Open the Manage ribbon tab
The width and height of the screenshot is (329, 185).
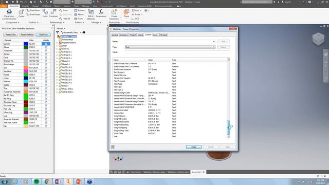[86, 6]
